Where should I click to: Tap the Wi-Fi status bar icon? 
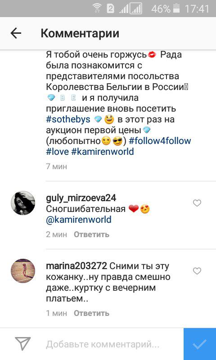(x=97, y=9)
